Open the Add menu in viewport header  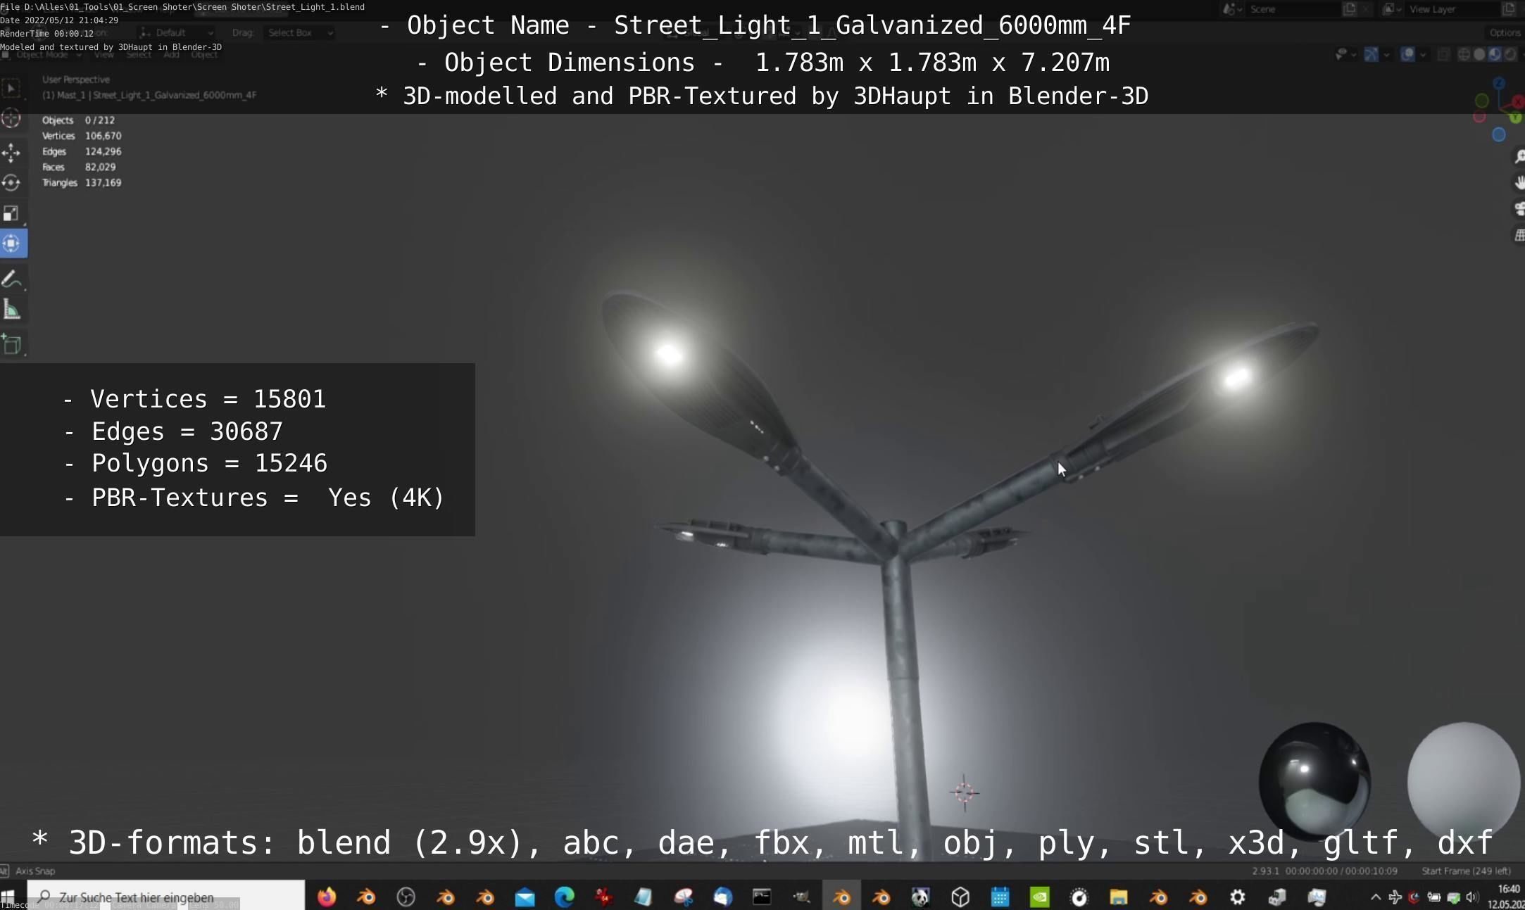pos(171,54)
